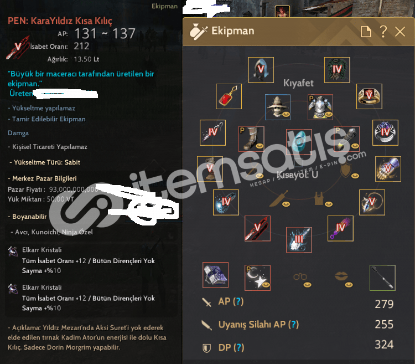Select the PEN helmet equipment slot
This screenshot has width=415, height=364.
pyautogui.click(x=261, y=70)
